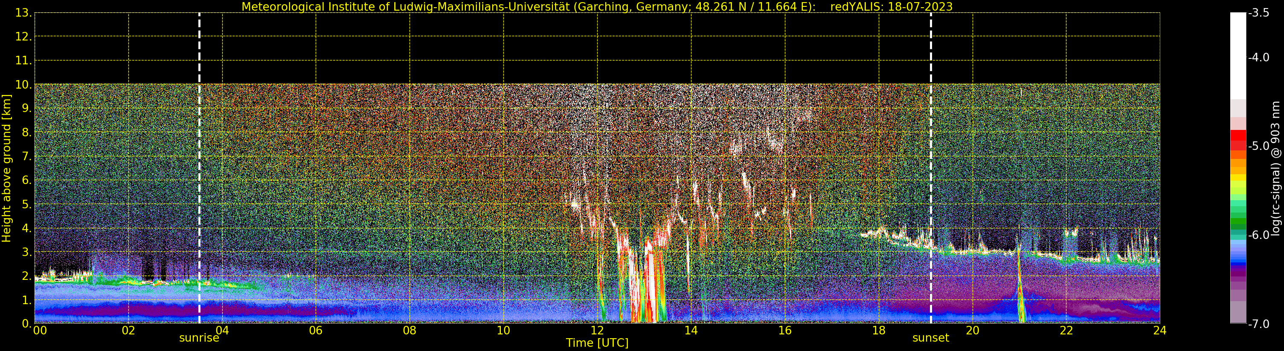Click the height axis tick label '12.'
The height and width of the screenshot is (351, 1284).
(23, 37)
